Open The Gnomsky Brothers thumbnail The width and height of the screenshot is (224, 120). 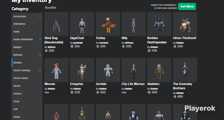(185, 70)
